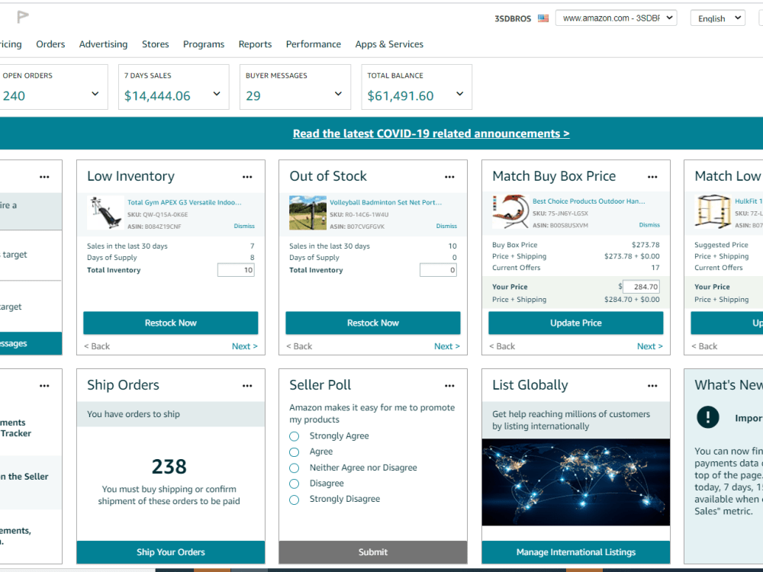Dismiss the Best Choice Products item
763x572 pixels.
tap(649, 225)
